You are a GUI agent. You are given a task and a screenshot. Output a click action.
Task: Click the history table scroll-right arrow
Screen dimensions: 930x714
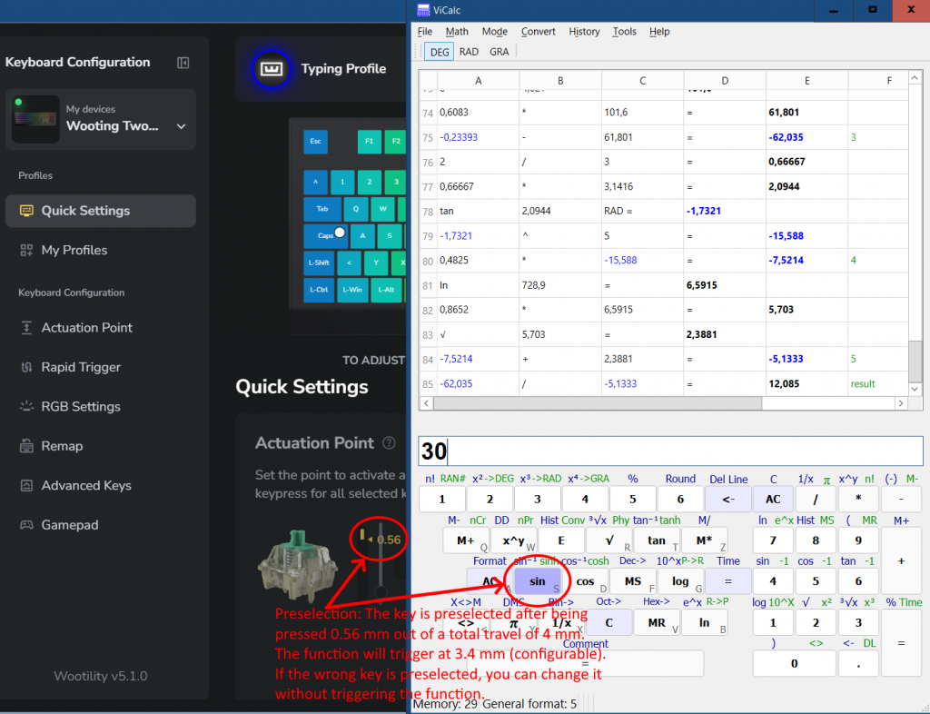tap(902, 402)
